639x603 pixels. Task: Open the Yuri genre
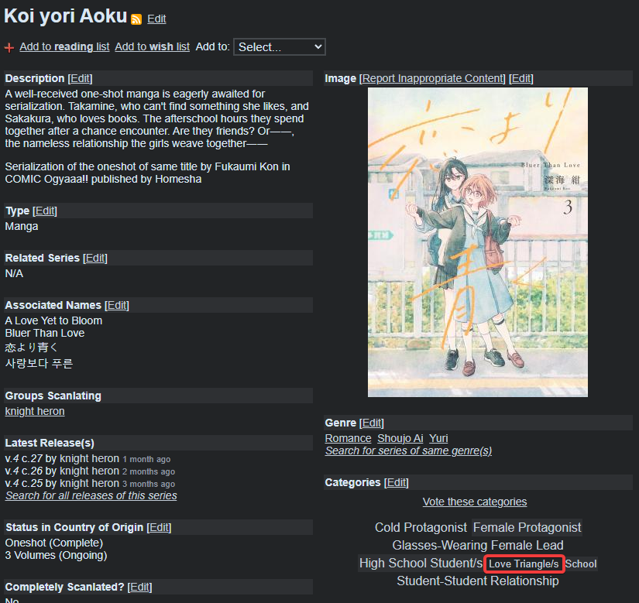(438, 438)
